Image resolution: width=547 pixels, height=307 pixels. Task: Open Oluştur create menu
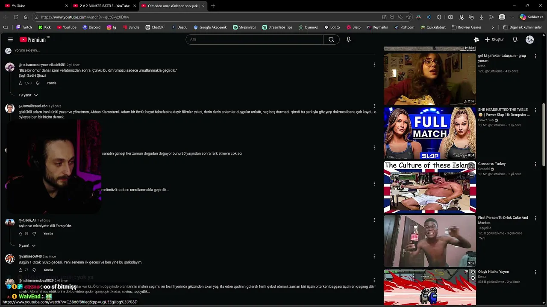(494, 39)
